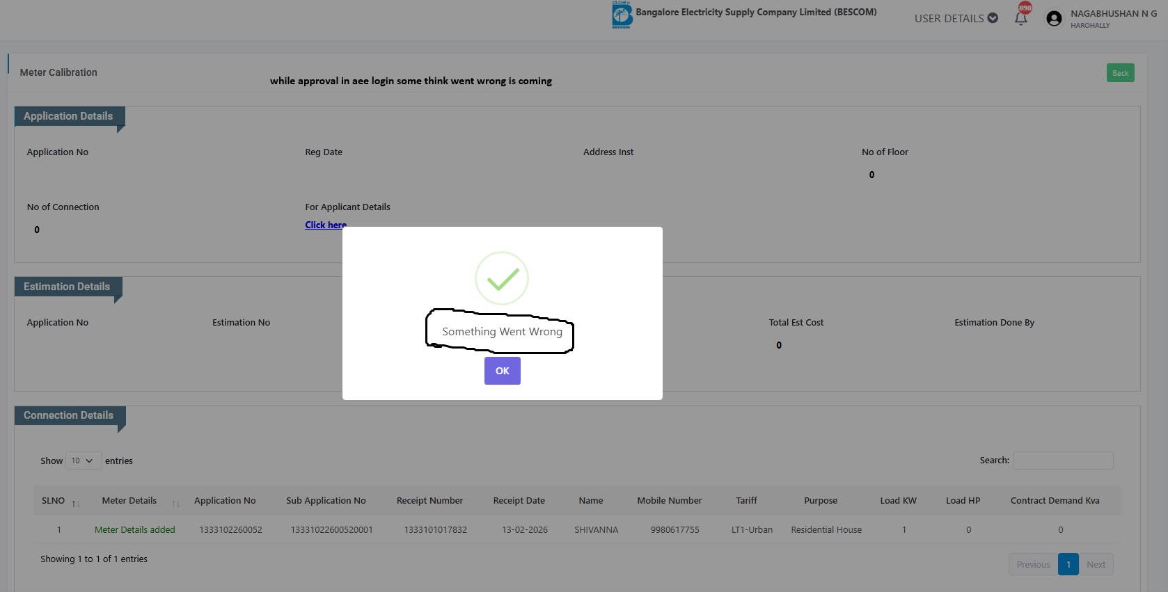Click the Connection Details section header

click(x=68, y=415)
